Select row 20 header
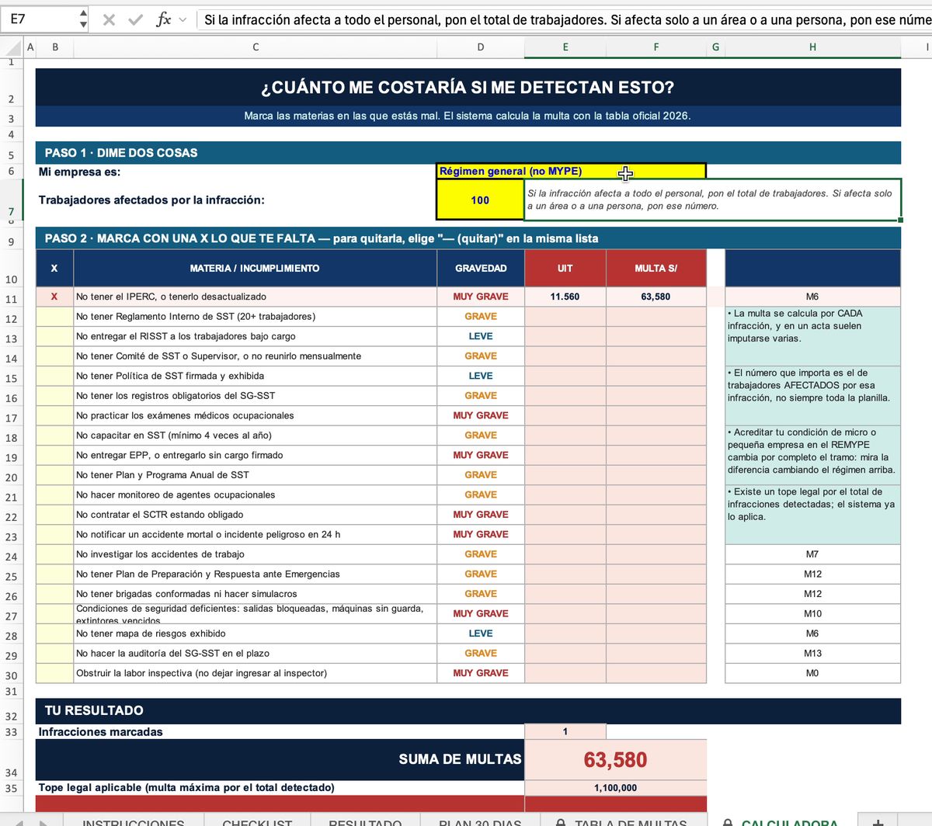932x826 pixels. (x=12, y=477)
